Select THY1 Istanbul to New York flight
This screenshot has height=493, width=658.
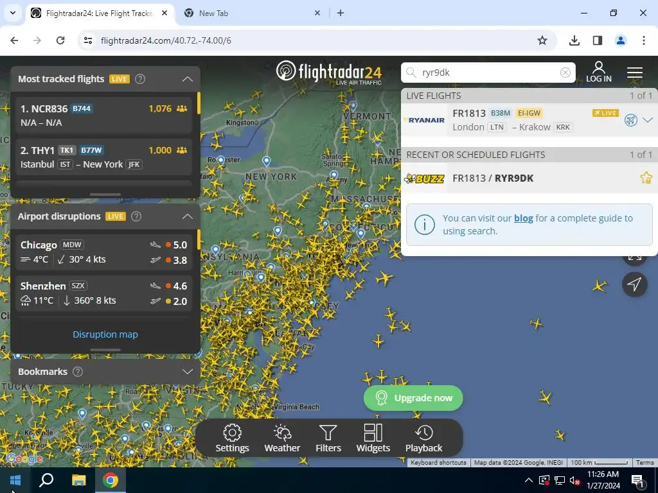click(103, 157)
